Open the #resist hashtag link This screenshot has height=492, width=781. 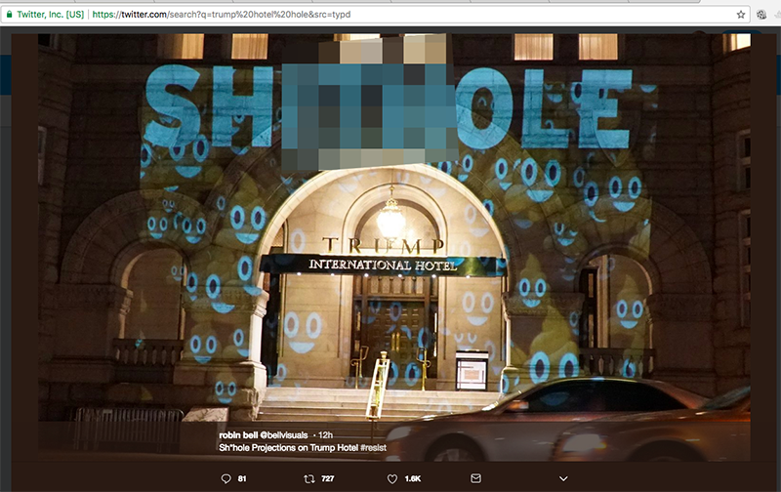pos(373,448)
